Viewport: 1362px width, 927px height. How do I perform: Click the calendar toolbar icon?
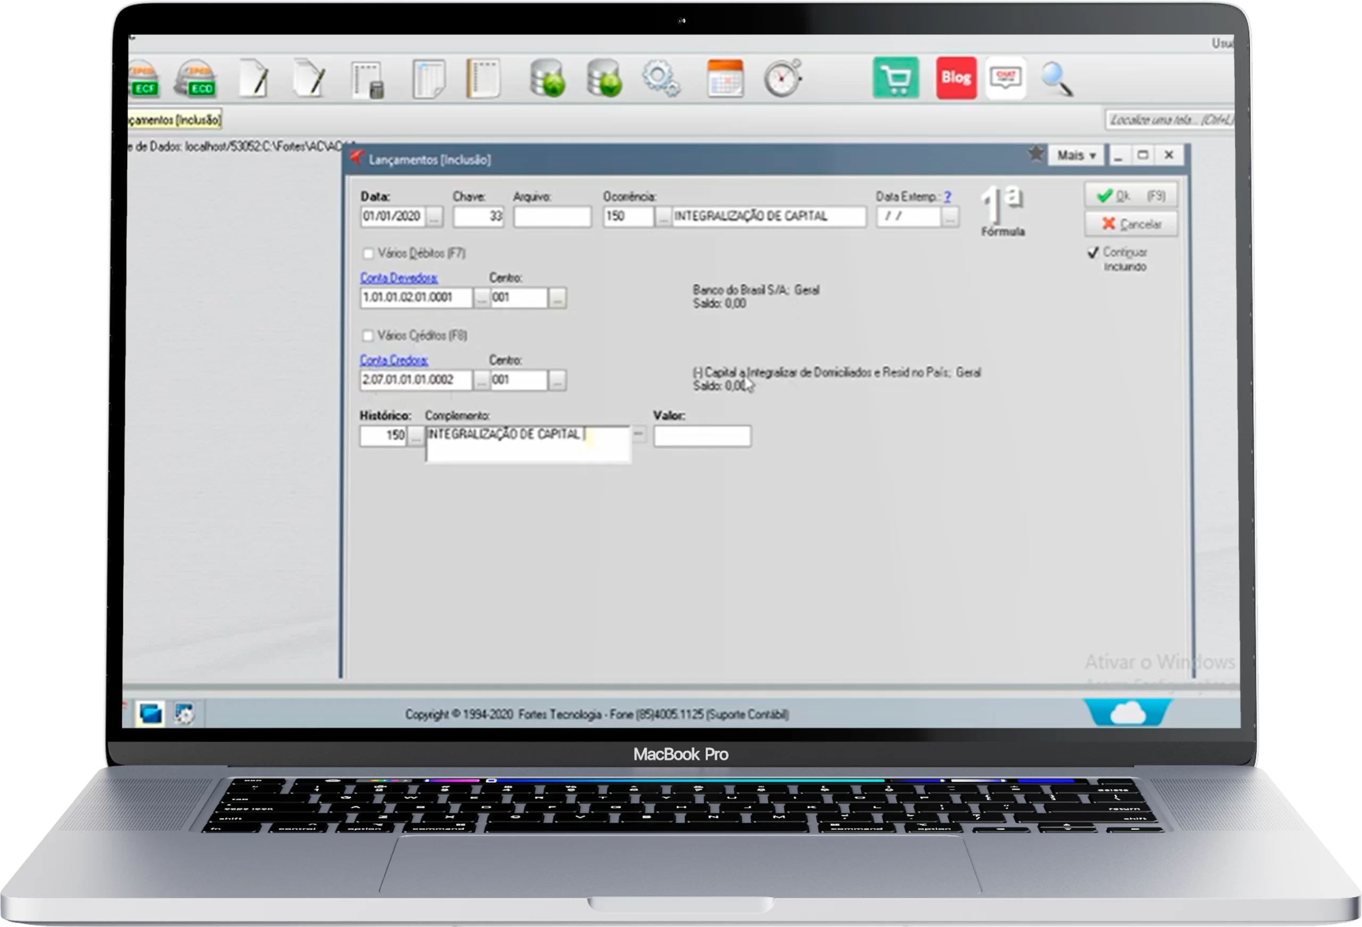pos(725,79)
